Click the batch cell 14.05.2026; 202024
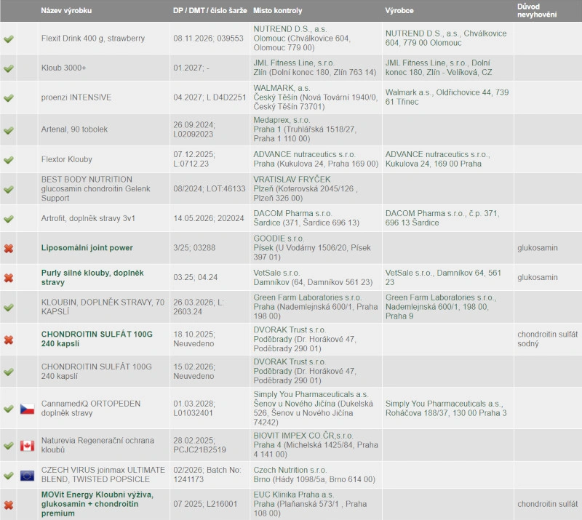The image size is (582, 520). coord(209,218)
